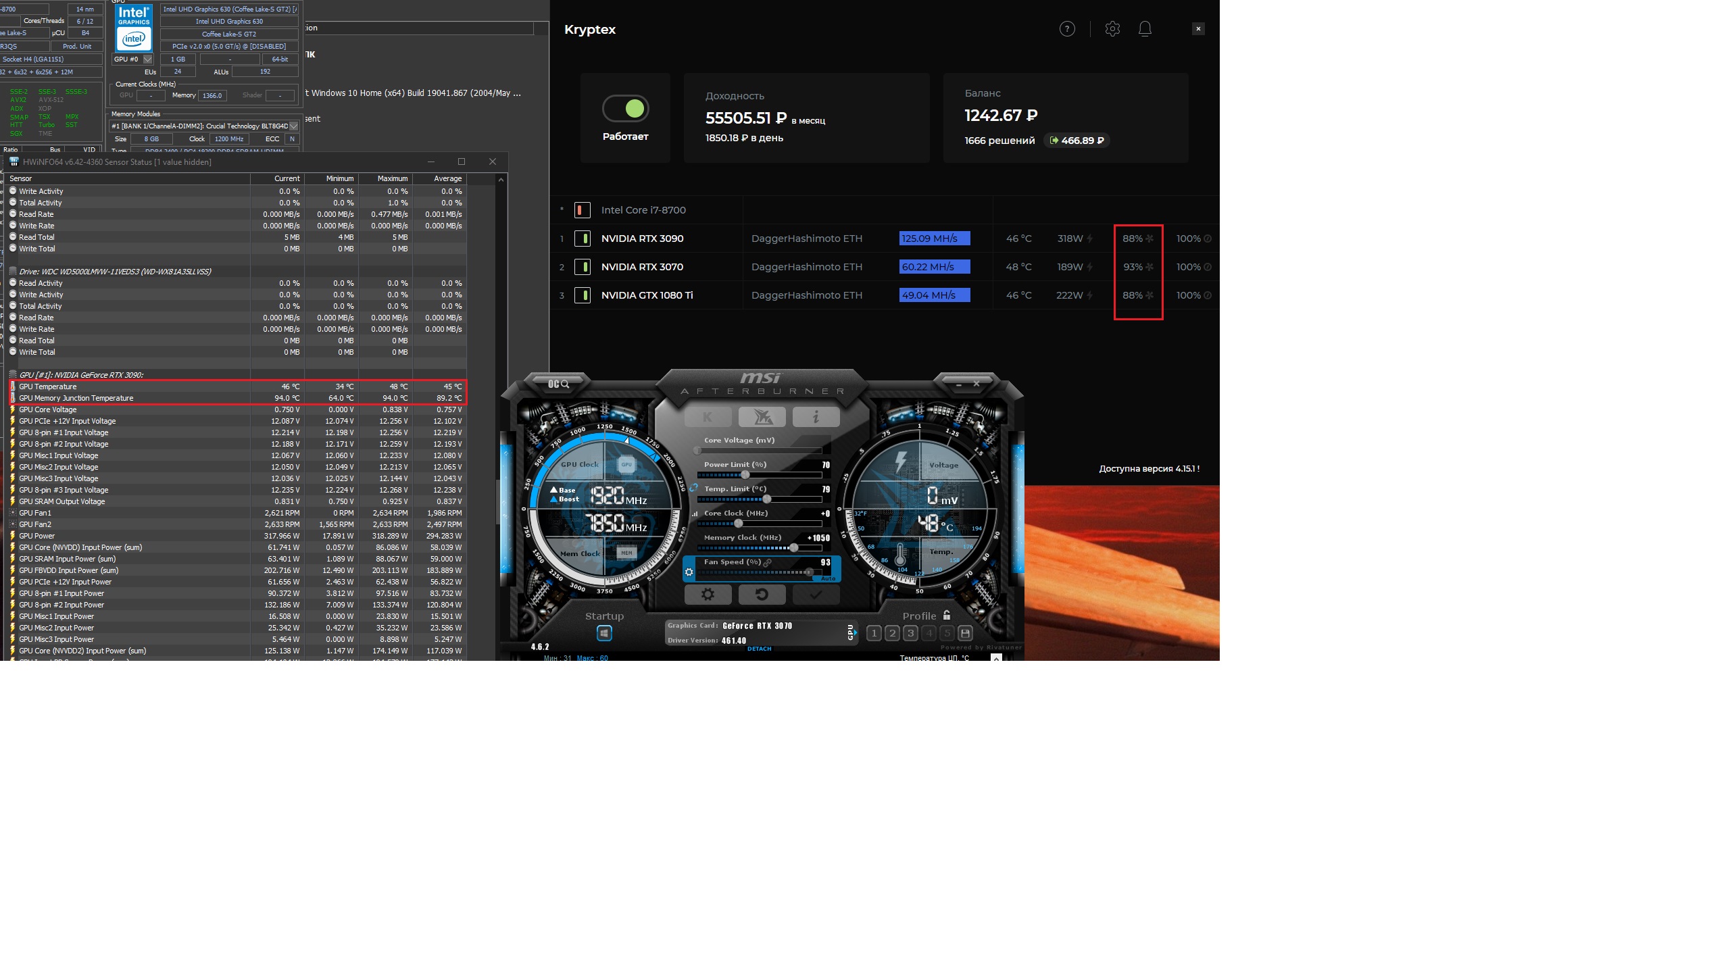Screen dimensions: 1730x973
Task: Click the 49.04 MH/s hashrate bar
Action: pos(935,295)
